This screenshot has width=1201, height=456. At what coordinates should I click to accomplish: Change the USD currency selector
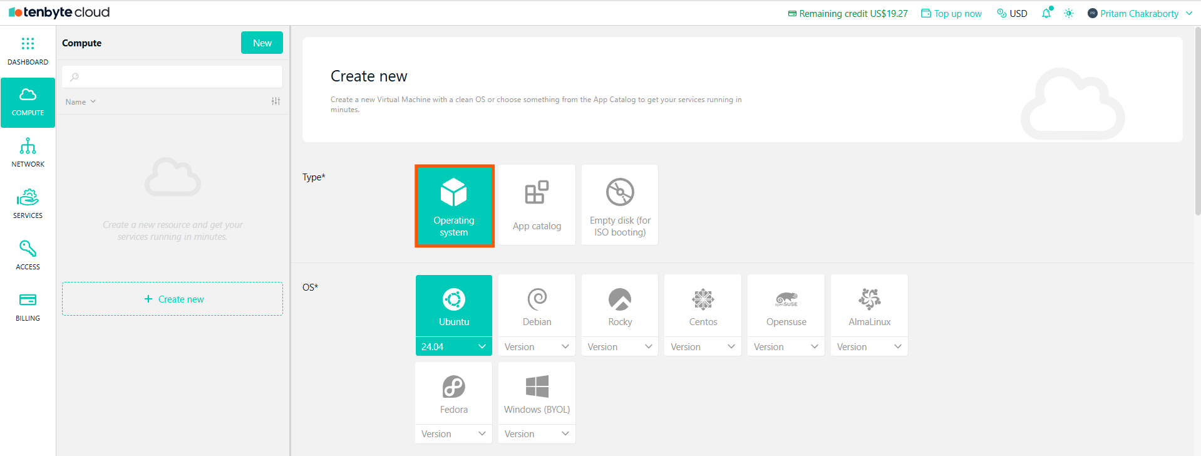click(1012, 13)
